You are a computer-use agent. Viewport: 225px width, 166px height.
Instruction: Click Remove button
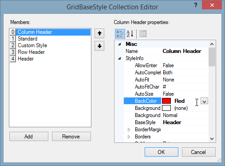coord(71,137)
